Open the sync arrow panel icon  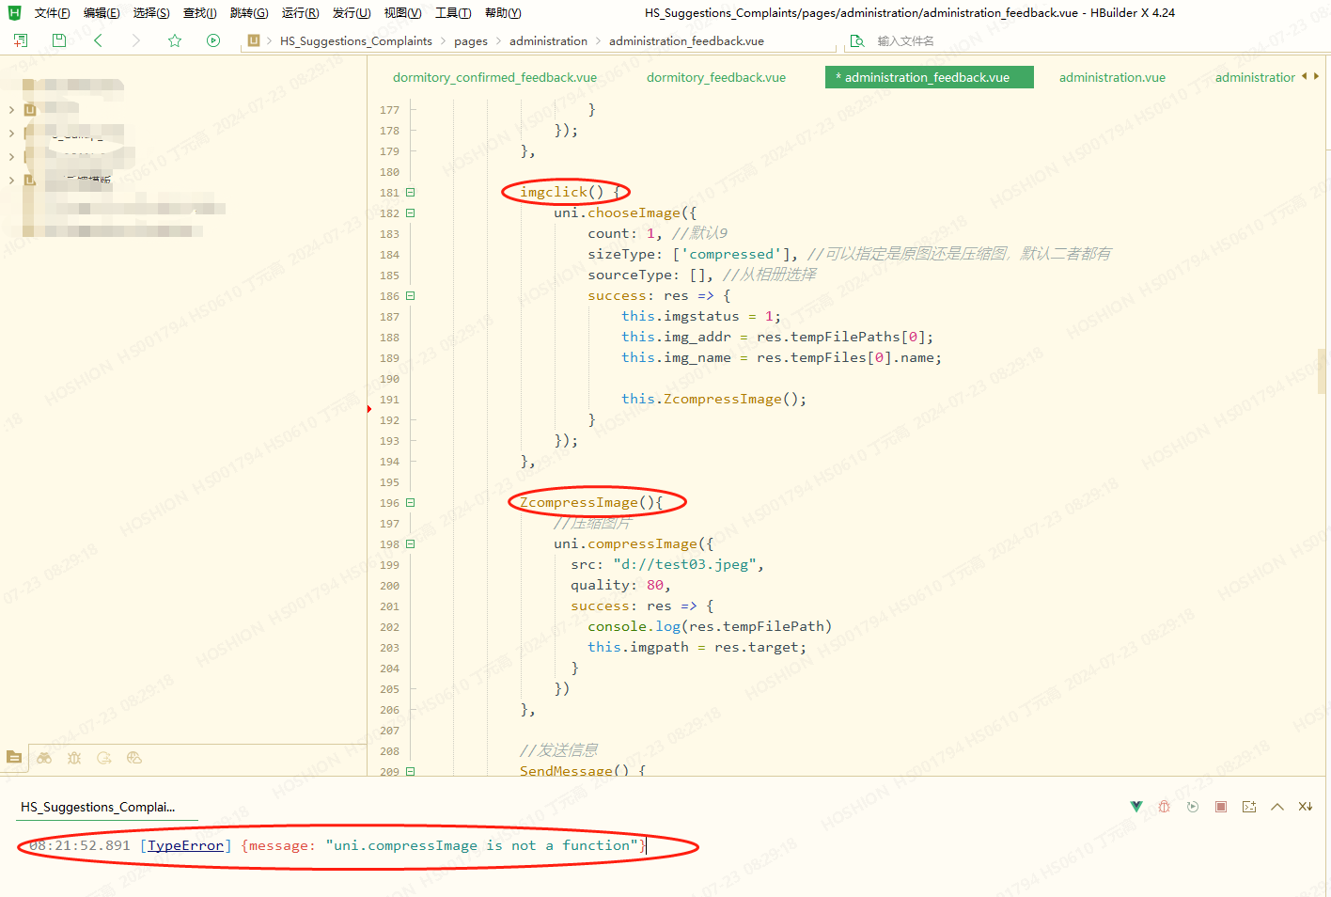[104, 758]
